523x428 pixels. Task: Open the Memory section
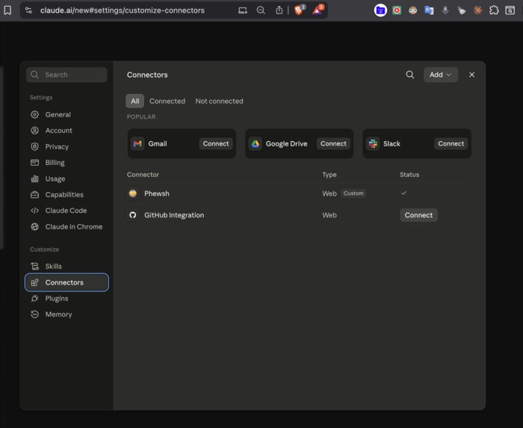pos(66,314)
